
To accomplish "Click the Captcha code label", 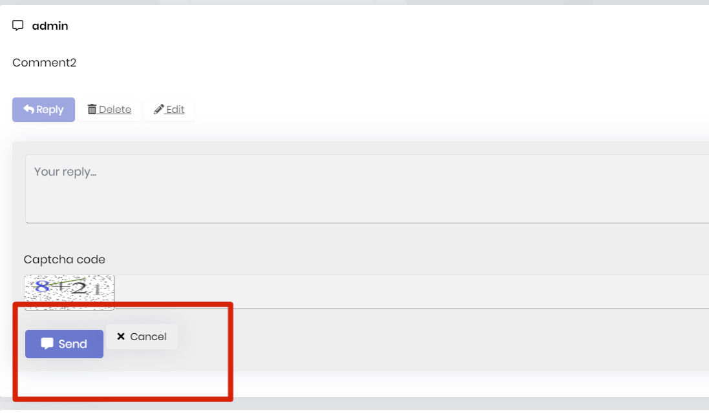I will click(x=64, y=259).
